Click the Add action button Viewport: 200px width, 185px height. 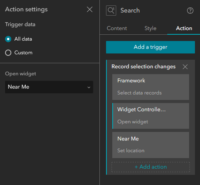pyautogui.click(x=150, y=167)
